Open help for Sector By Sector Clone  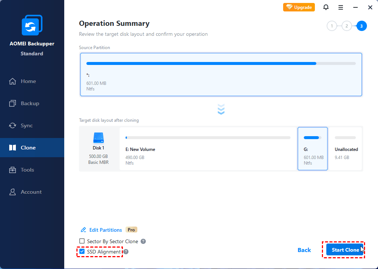143,241
